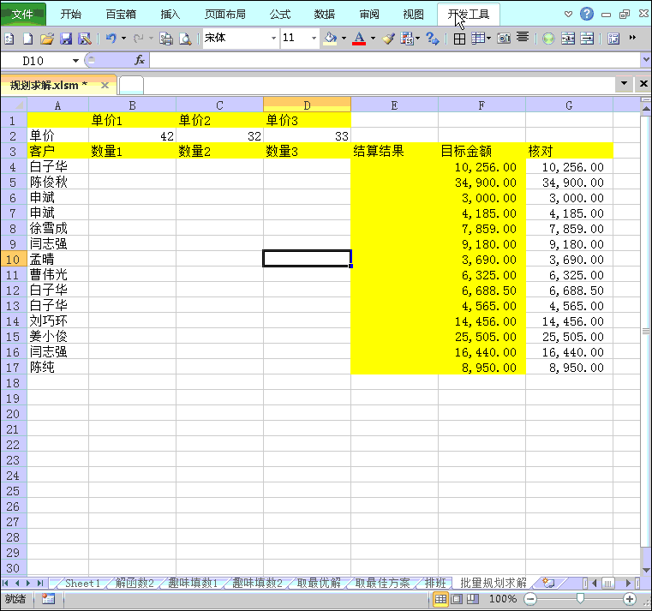The height and width of the screenshot is (611, 652).
Task: Click the print icon
Action: tap(166, 39)
